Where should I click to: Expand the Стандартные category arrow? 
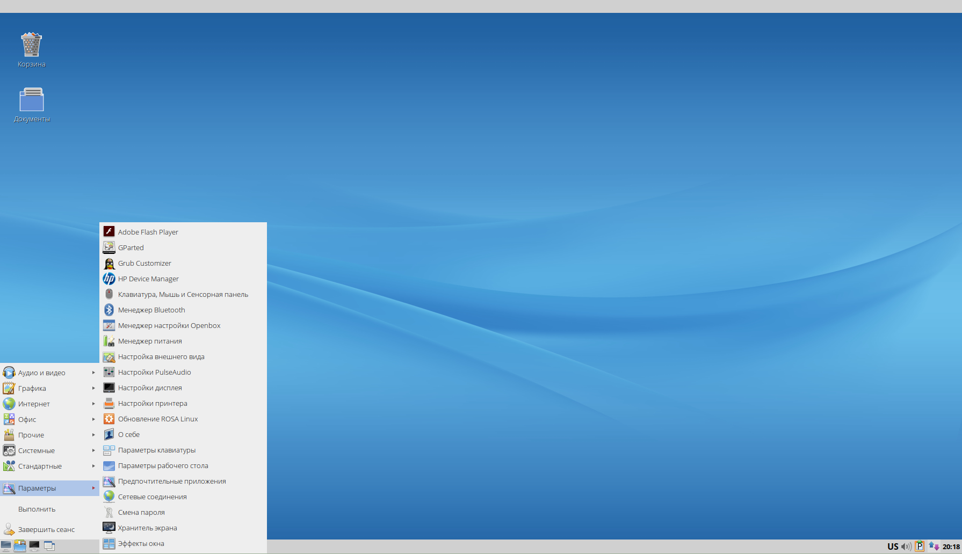(x=93, y=466)
